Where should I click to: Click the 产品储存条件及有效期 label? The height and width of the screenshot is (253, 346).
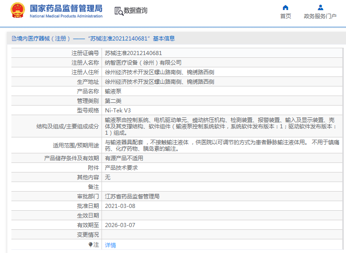[71, 158]
